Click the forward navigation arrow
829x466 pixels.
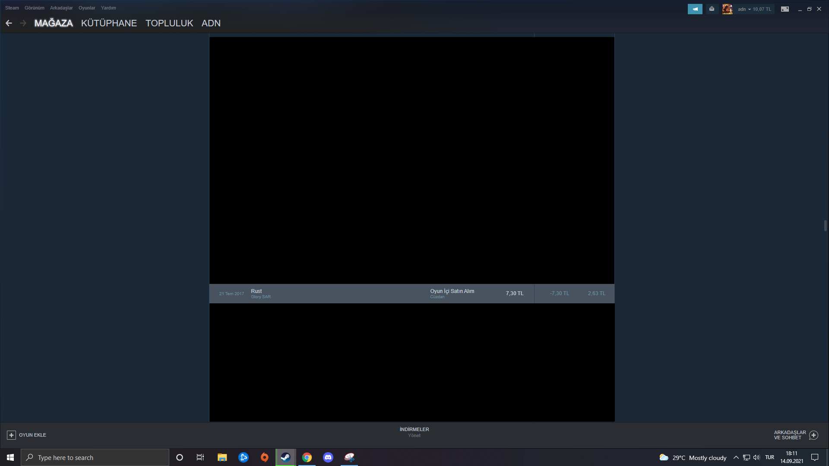[x=23, y=23]
